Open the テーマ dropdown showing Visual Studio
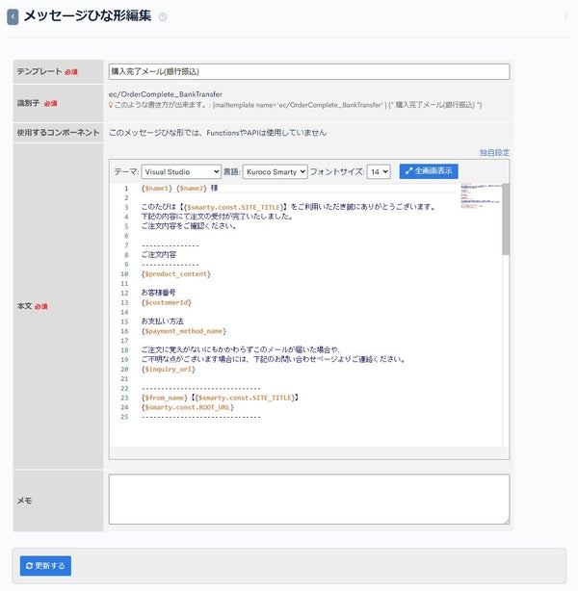The height and width of the screenshot is (591, 578). tap(181, 172)
